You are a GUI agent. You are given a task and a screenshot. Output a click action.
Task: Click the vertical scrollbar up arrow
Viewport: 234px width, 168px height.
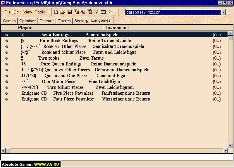point(230,34)
